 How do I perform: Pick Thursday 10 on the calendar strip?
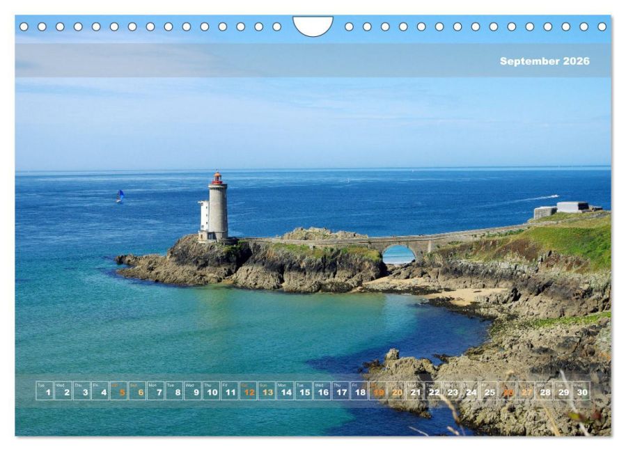click(x=211, y=391)
